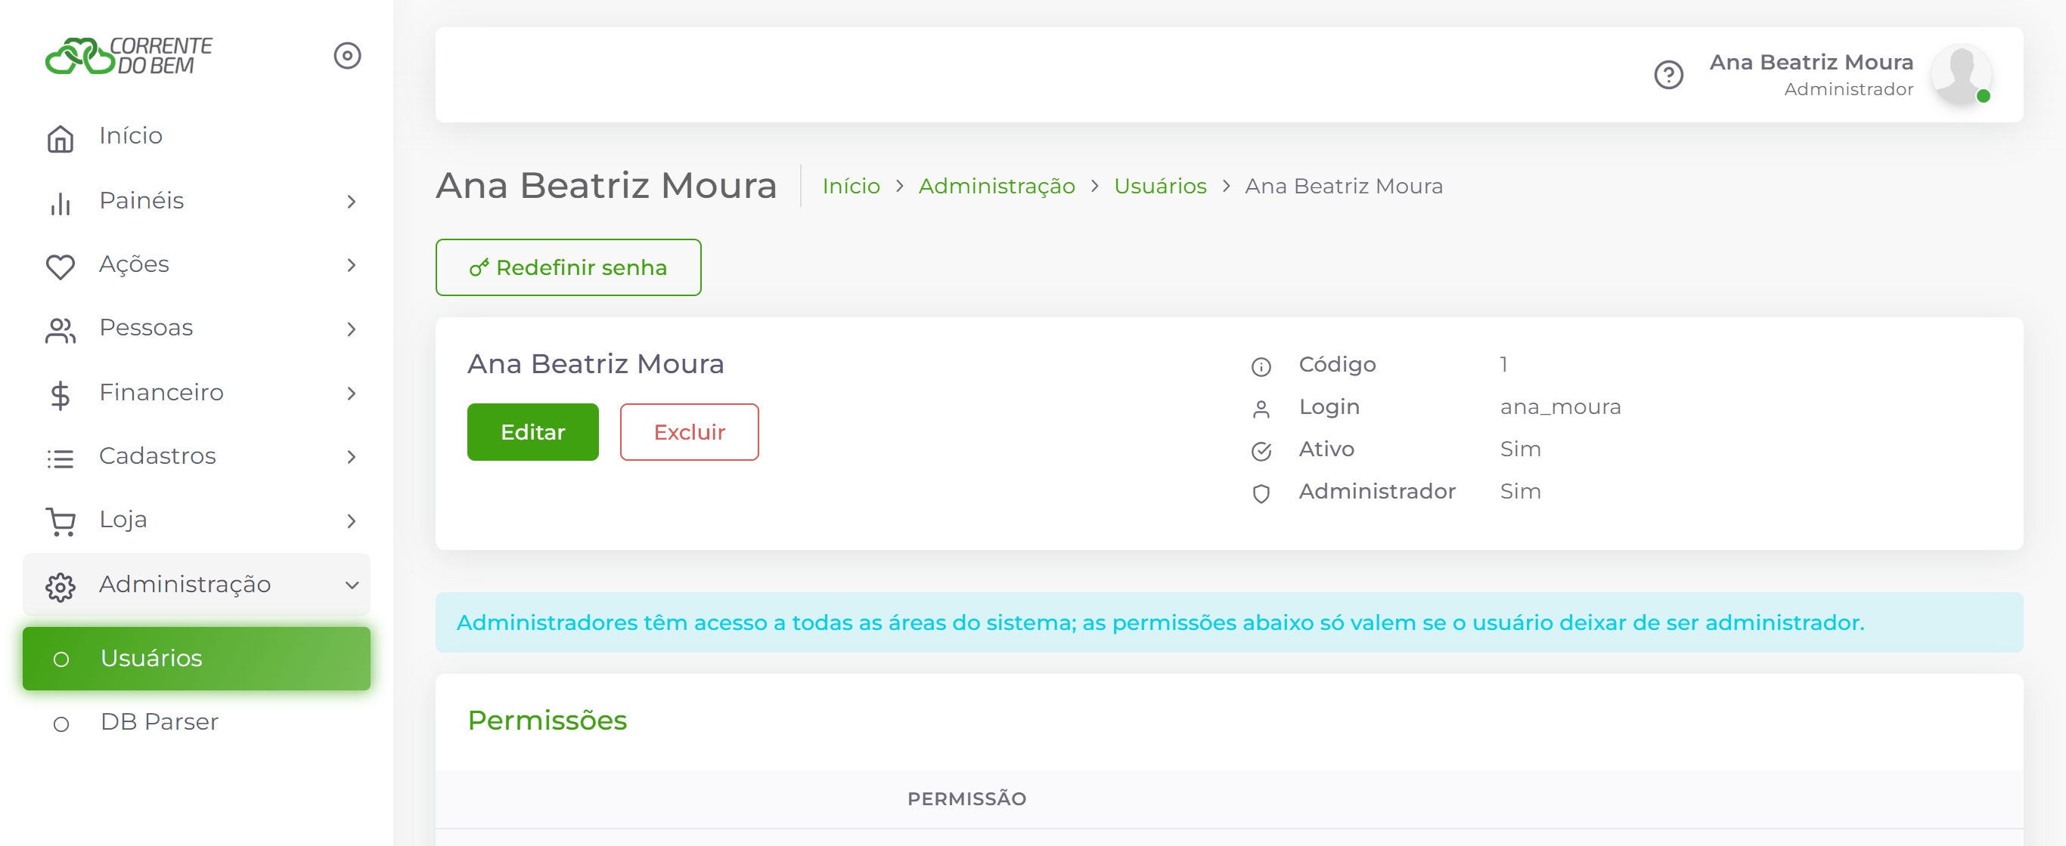Expand the Cadastros menu chevron
The height and width of the screenshot is (846, 2066).
pos(352,458)
